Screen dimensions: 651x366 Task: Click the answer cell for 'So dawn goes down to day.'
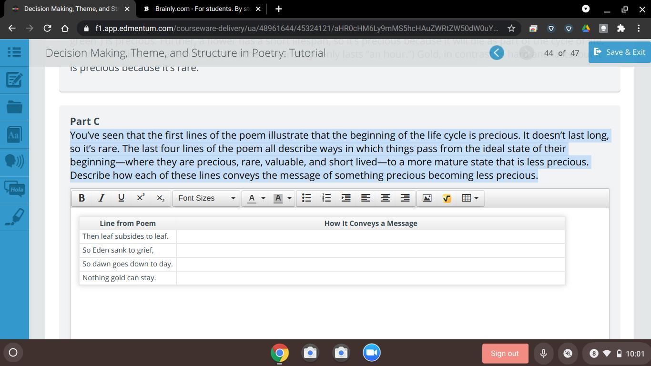pos(370,264)
